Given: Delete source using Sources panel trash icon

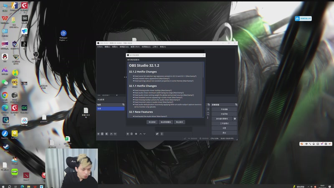Looking at the screenshot, I should pyautogui.click(x=132, y=134).
